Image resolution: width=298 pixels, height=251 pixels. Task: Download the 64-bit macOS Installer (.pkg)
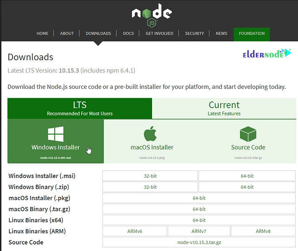click(199, 198)
